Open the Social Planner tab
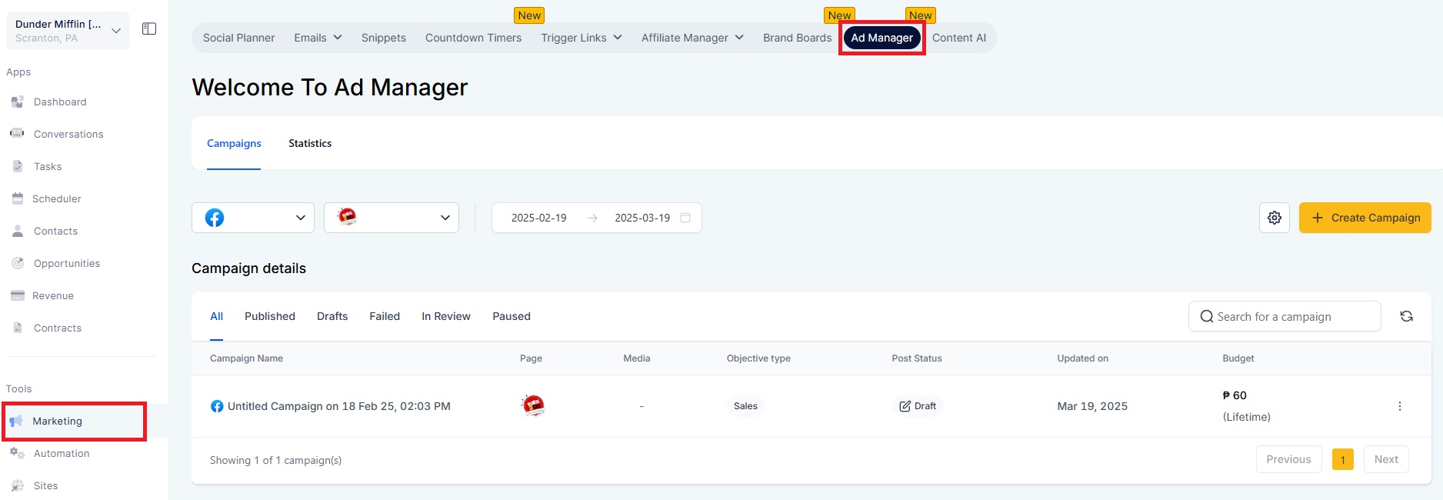Image resolution: width=1443 pixels, height=500 pixels. pyautogui.click(x=238, y=38)
